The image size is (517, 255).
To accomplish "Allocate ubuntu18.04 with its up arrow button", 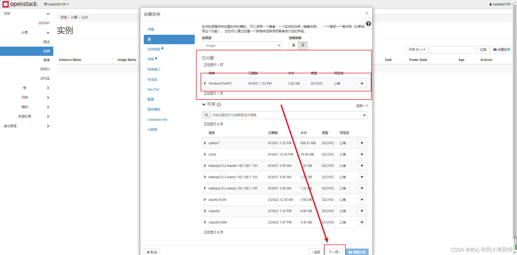I will [x=362, y=200].
